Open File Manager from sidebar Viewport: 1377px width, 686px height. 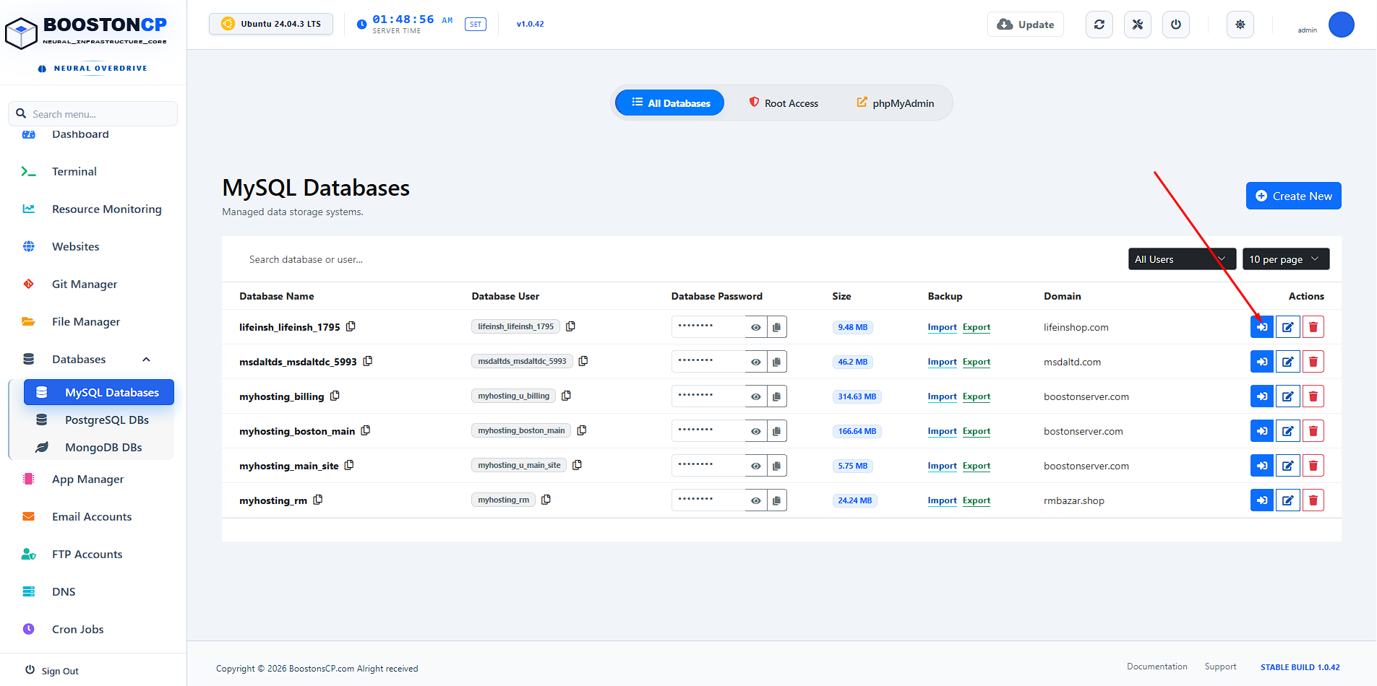pos(85,321)
